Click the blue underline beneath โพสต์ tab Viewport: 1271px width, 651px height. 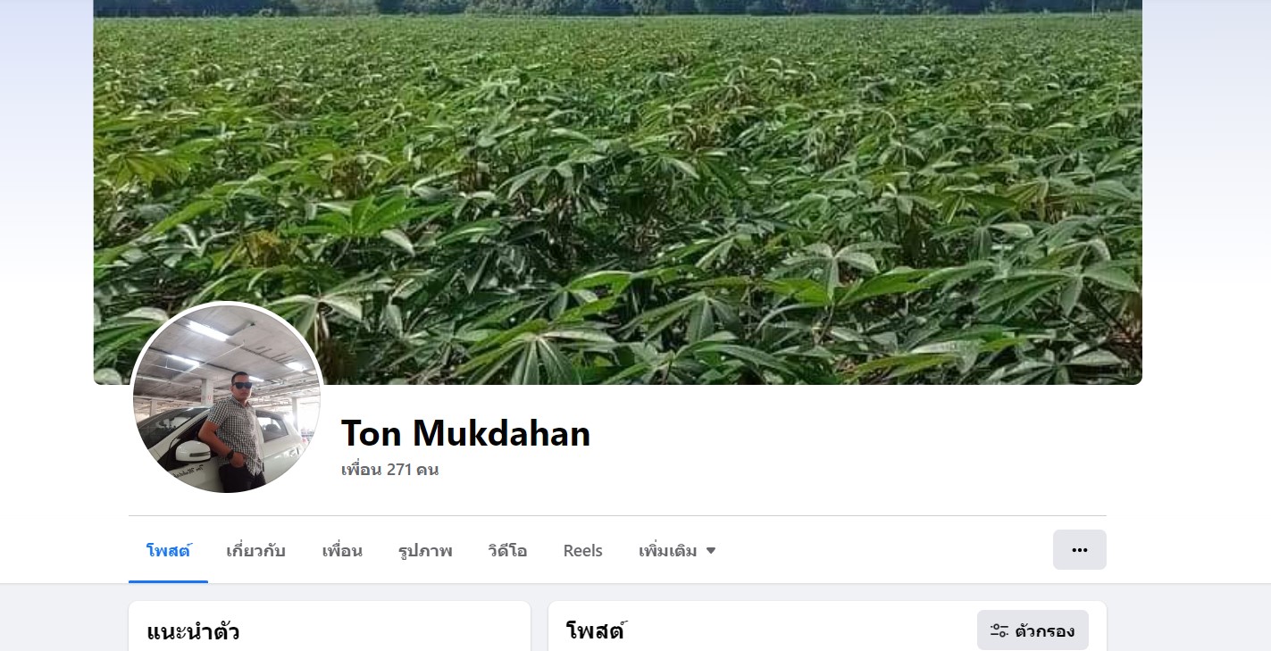tap(169, 581)
